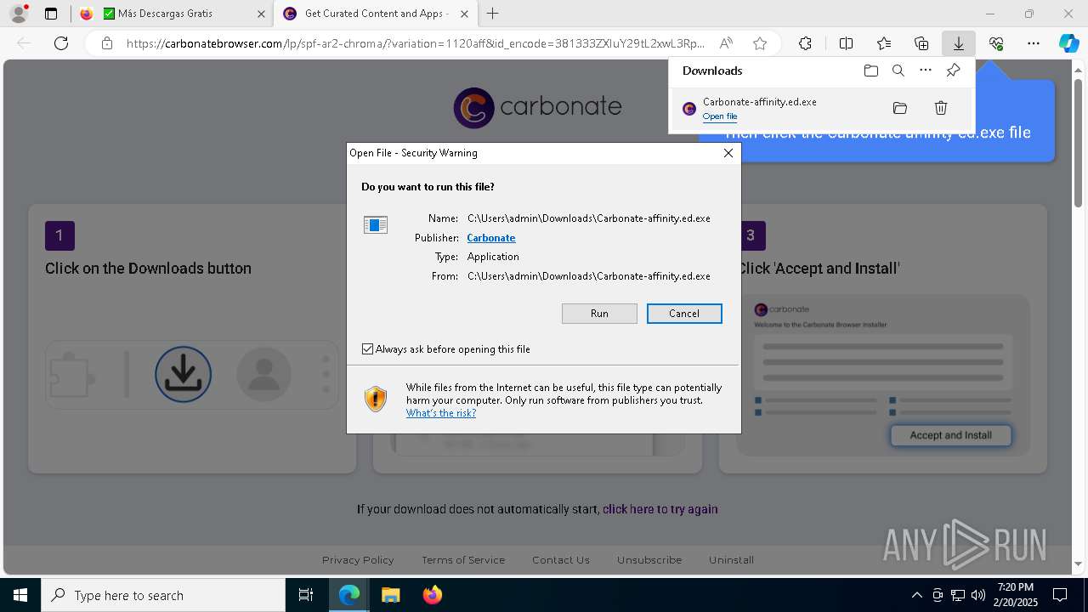Open Task View on taskbar

click(x=306, y=595)
